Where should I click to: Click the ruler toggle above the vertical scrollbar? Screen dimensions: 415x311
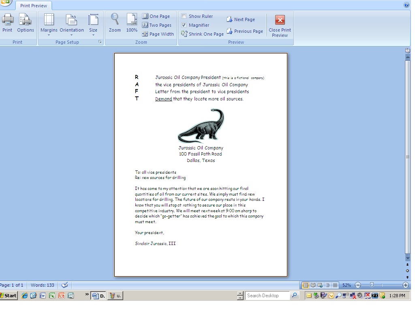tap(408, 51)
